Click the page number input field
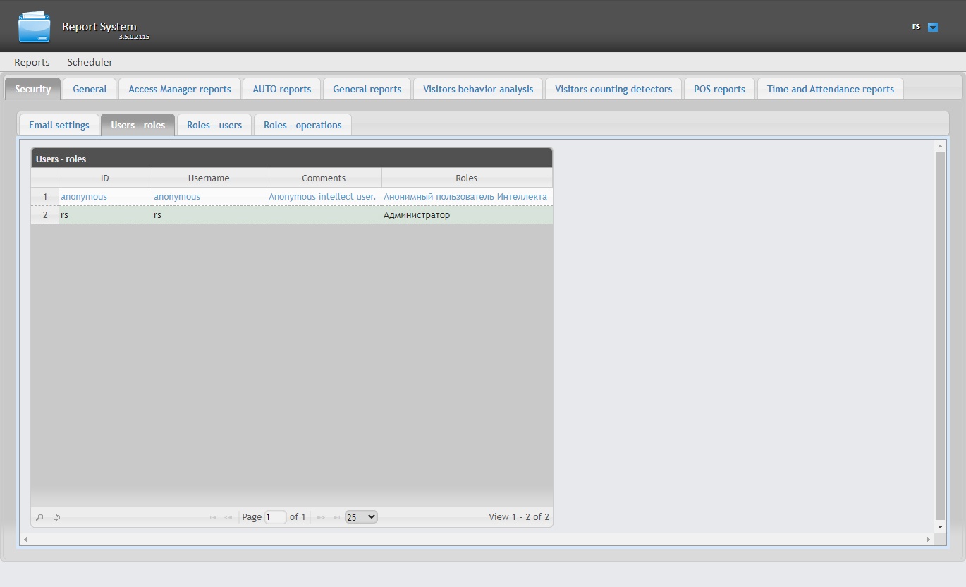 click(276, 517)
